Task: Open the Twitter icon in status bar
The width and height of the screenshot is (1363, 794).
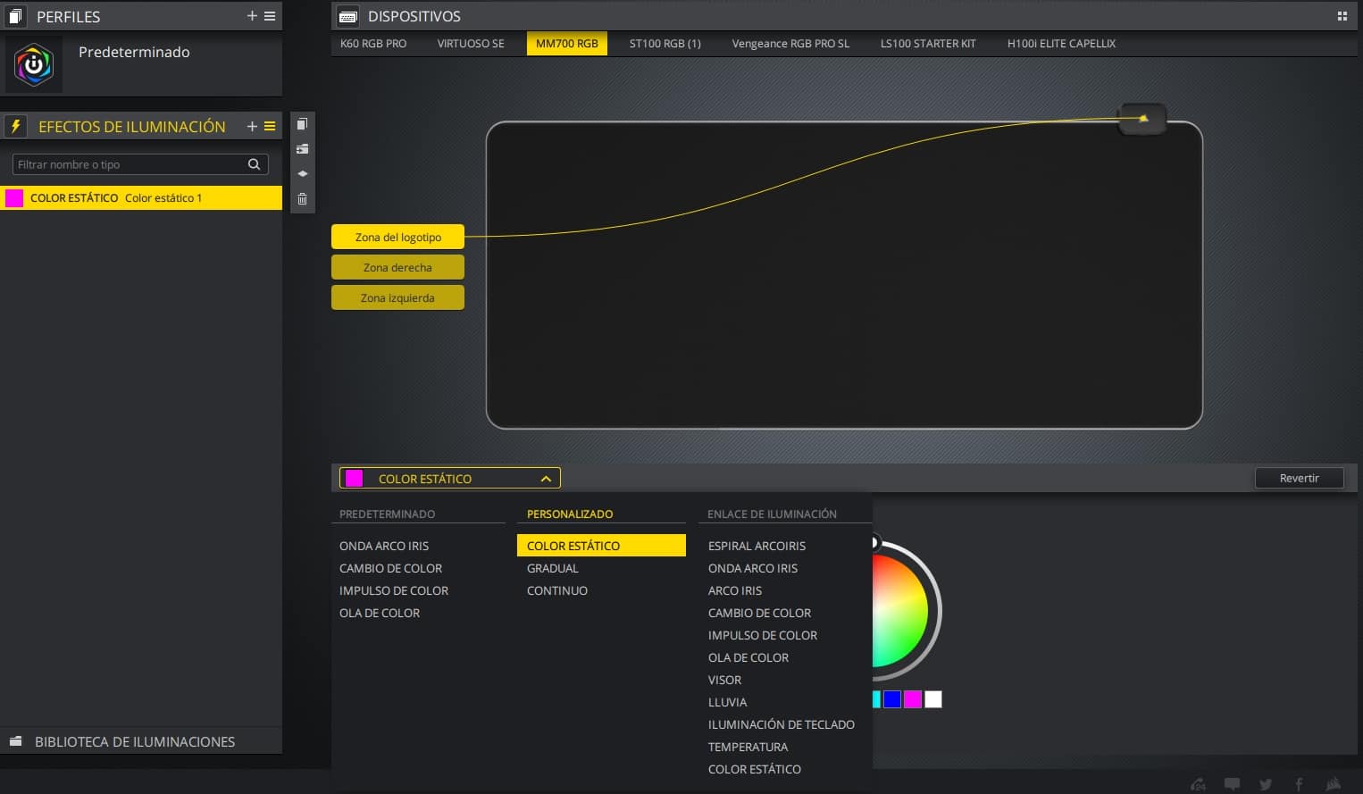Action: click(x=1265, y=784)
